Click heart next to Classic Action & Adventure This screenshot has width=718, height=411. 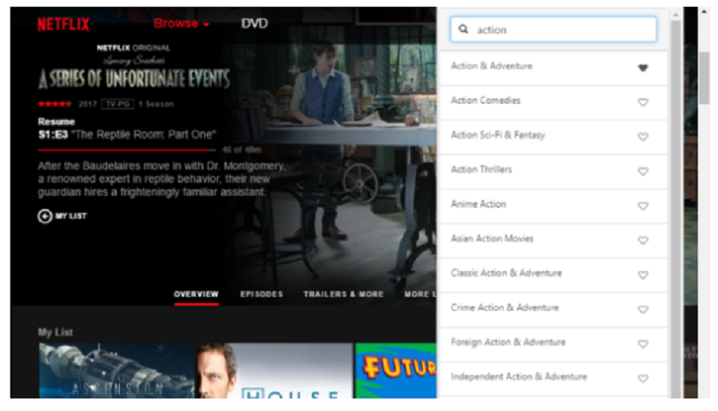point(643,275)
